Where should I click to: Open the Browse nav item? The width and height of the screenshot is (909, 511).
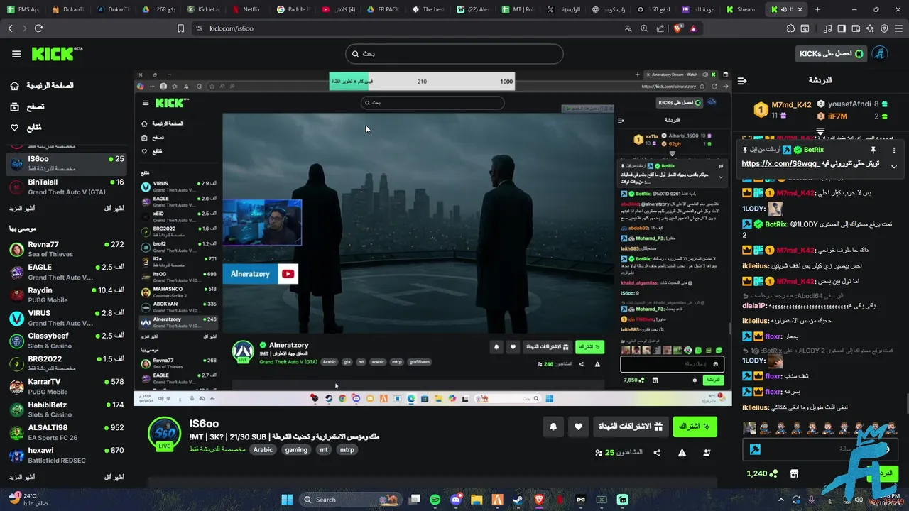tap(27, 106)
